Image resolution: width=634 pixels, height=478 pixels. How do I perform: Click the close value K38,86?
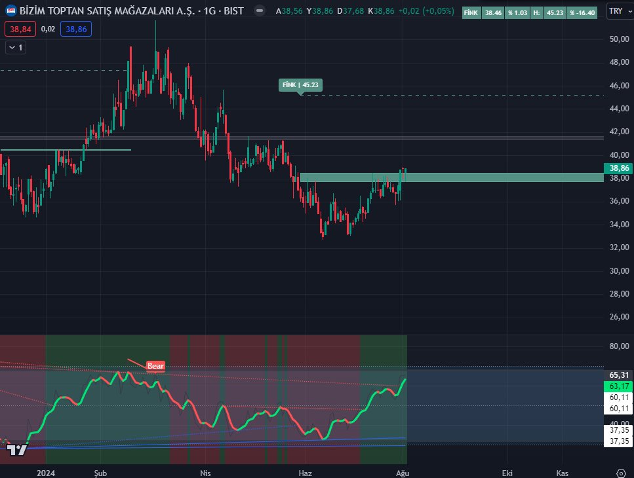[382, 11]
